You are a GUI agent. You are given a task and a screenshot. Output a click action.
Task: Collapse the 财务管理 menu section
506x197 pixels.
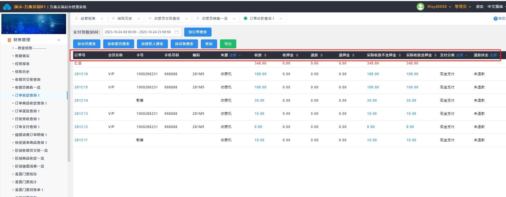59,40
